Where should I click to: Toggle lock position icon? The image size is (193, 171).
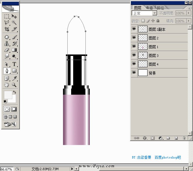click(153, 21)
